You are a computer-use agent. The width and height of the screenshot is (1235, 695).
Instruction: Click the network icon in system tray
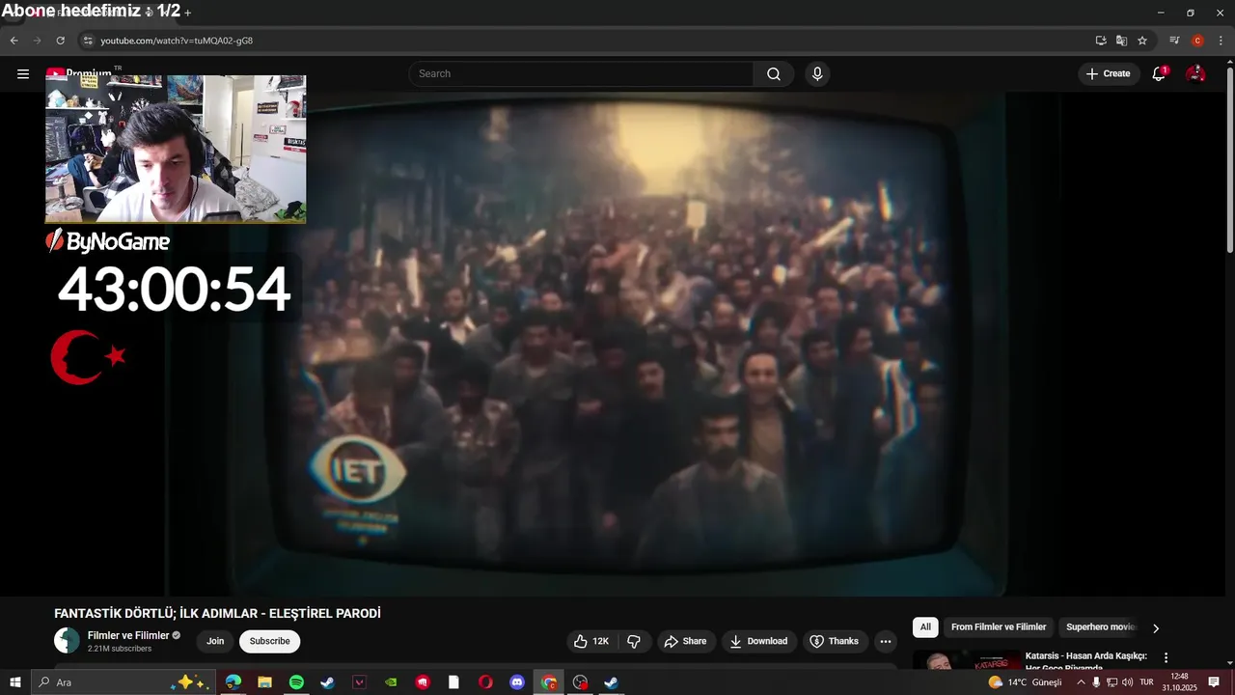click(x=1111, y=682)
